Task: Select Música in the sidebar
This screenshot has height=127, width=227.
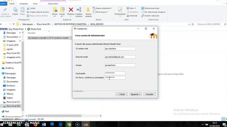Action: [x=10, y=94]
